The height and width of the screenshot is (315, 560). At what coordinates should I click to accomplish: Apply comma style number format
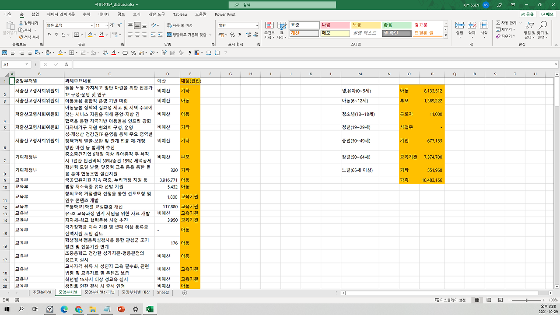coord(239,35)
